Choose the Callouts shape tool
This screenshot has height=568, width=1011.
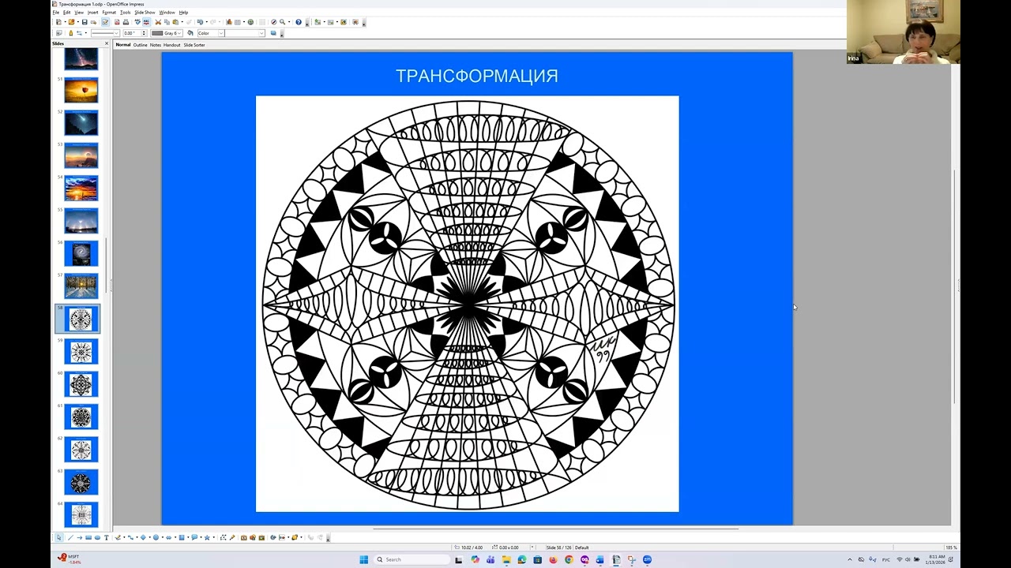click(194, 537)
